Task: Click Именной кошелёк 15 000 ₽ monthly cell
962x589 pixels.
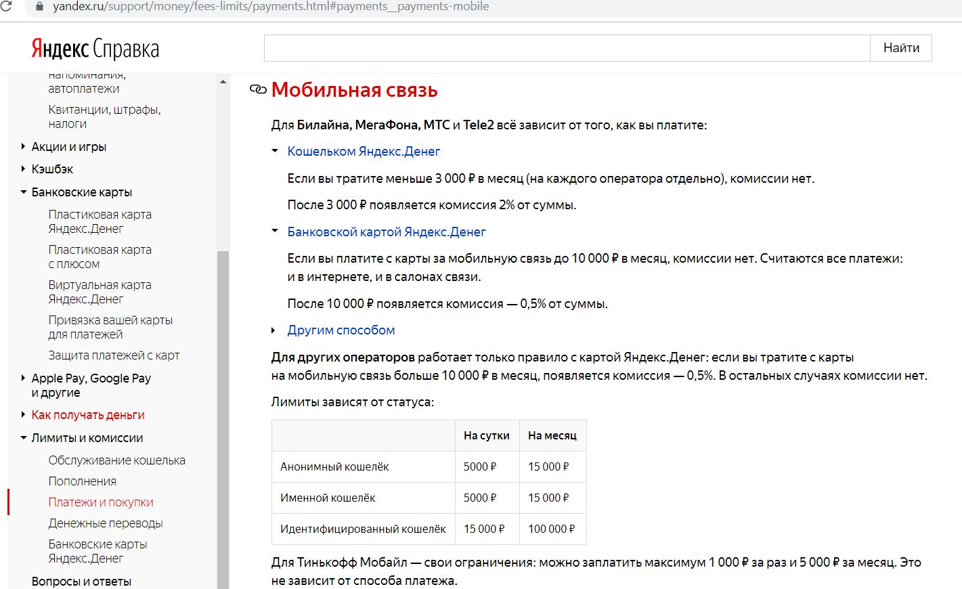Action: tap(552, 498)
